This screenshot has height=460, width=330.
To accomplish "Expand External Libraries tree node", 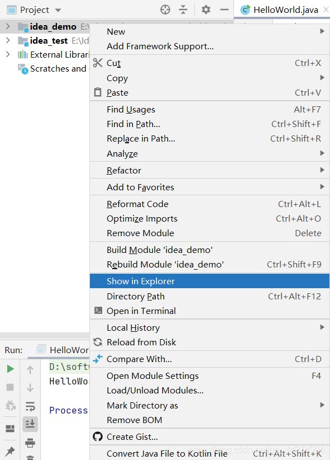I will pyautogui.click(x=8, y=54).
